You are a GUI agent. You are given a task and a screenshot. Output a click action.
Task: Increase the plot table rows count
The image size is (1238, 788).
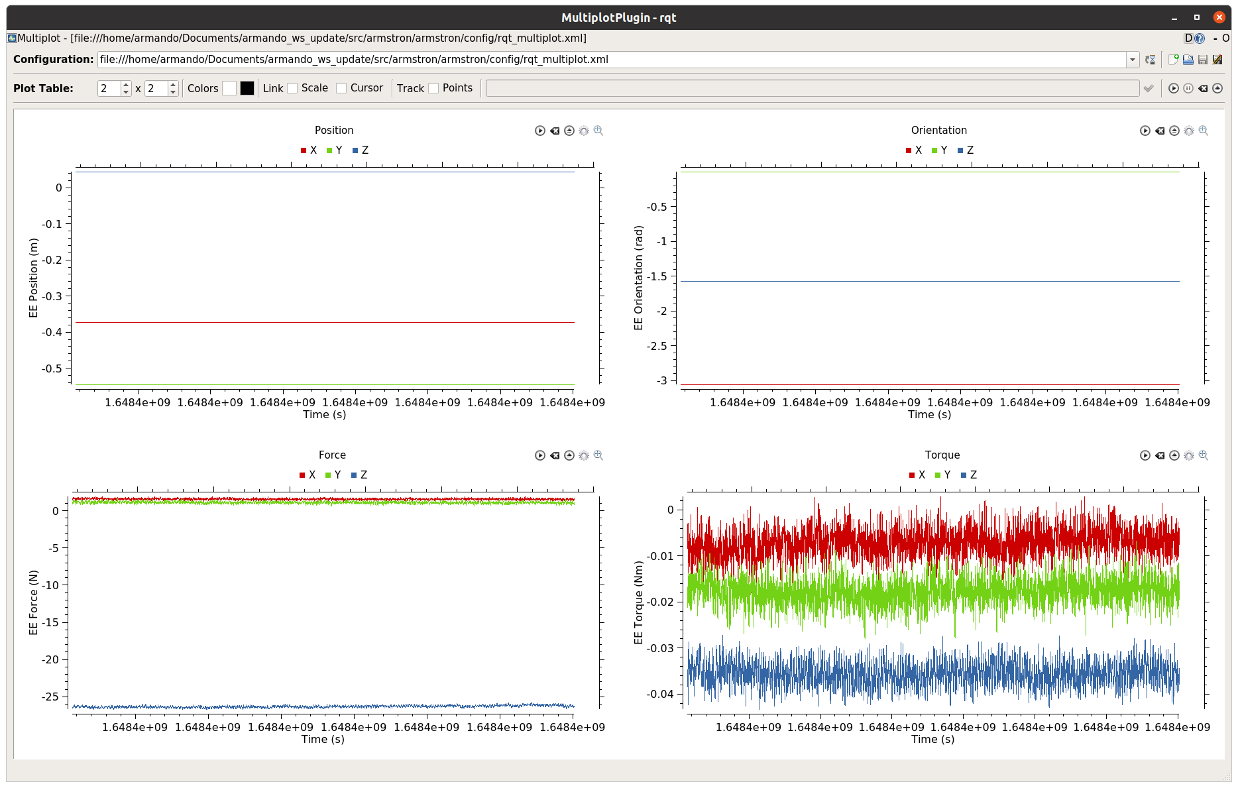pyautogui.click(x=126, y=84)
